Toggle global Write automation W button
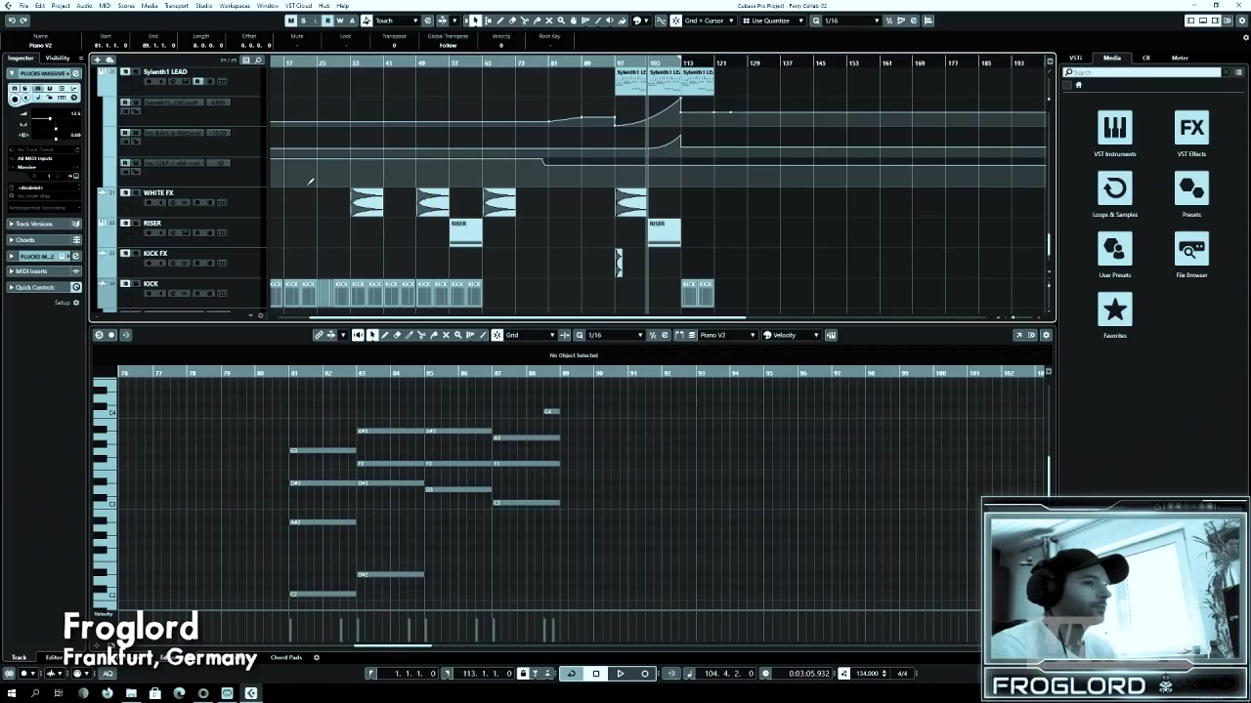Image resolution: width=1251 pixels, height=703 pixels. tap(339, 21)
